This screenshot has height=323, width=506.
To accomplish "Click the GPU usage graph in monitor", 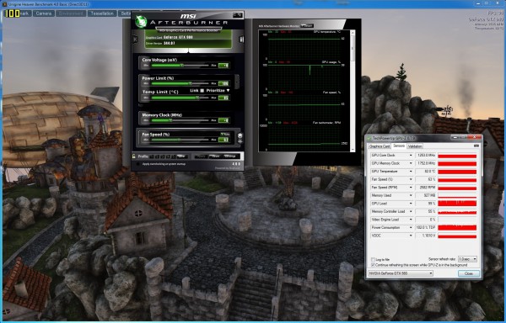I will point(304,77).
